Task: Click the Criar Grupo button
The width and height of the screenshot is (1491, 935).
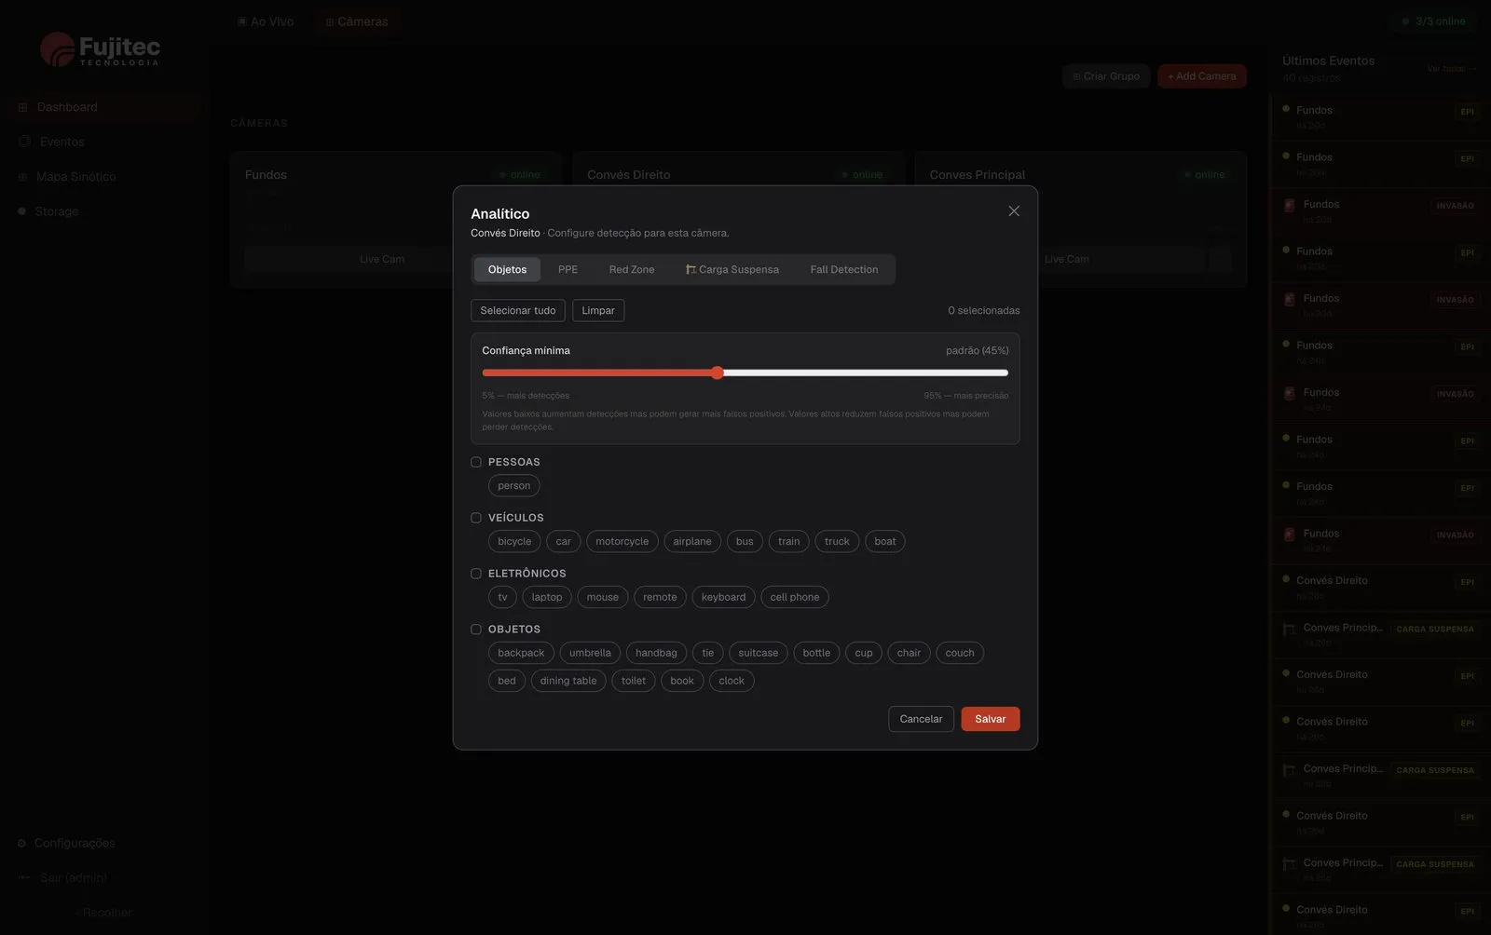Action: [x=1106, y=76]
